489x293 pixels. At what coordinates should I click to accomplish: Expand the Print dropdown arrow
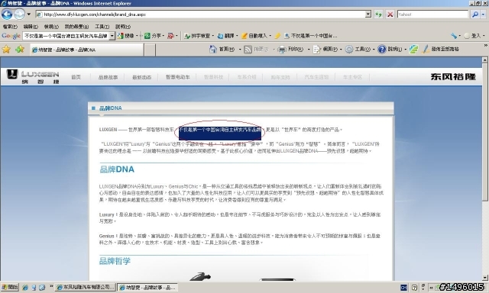(309, 49)
